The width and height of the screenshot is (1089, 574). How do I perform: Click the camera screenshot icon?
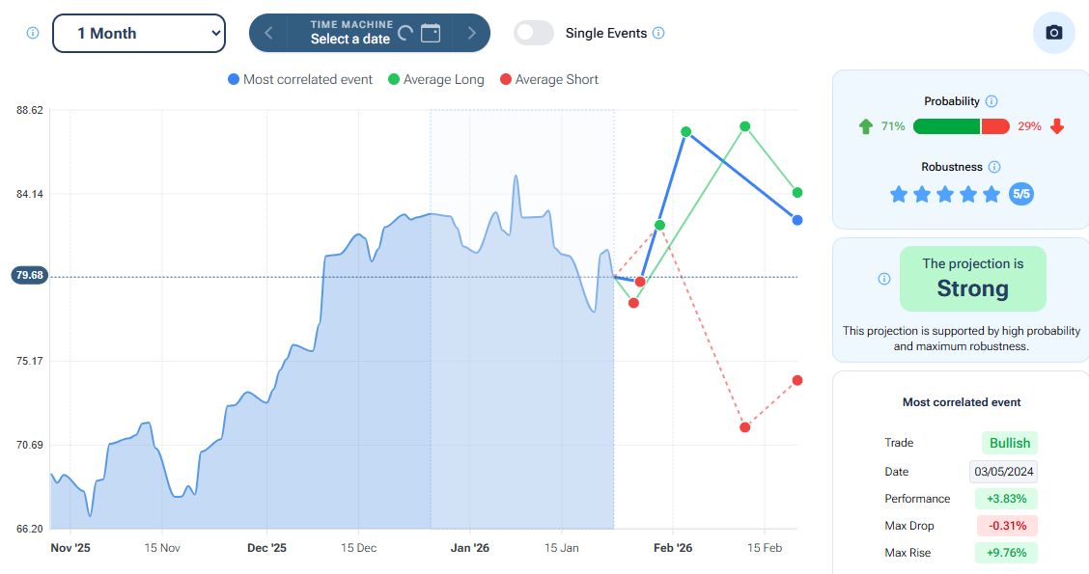pyautogui.click(x=1053, y=33)
